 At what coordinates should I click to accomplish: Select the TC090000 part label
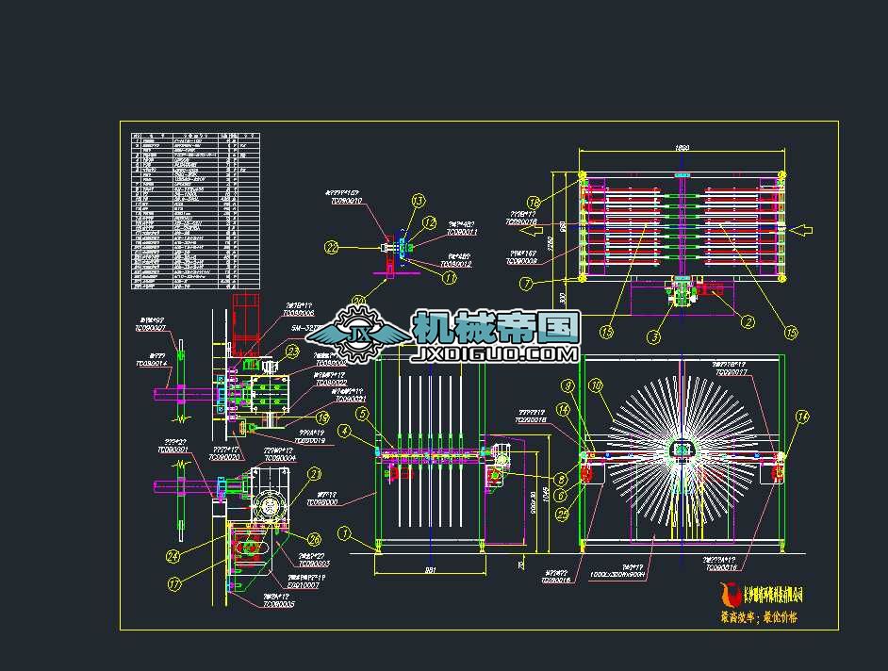[x=322, y=502]
